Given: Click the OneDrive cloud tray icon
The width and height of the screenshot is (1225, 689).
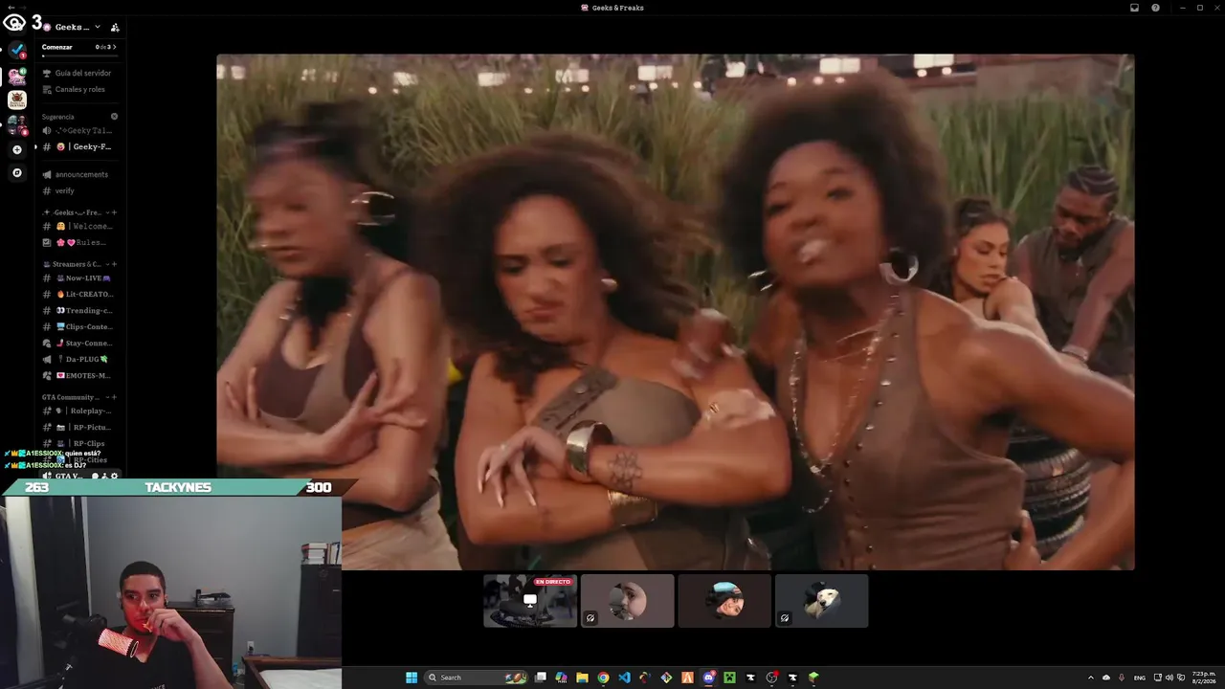Looking at the screenshot, I should [1106, 678].
